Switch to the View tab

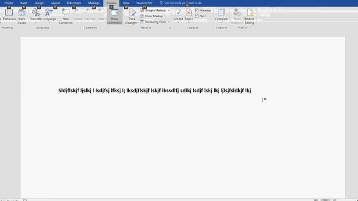click(126, 3)
